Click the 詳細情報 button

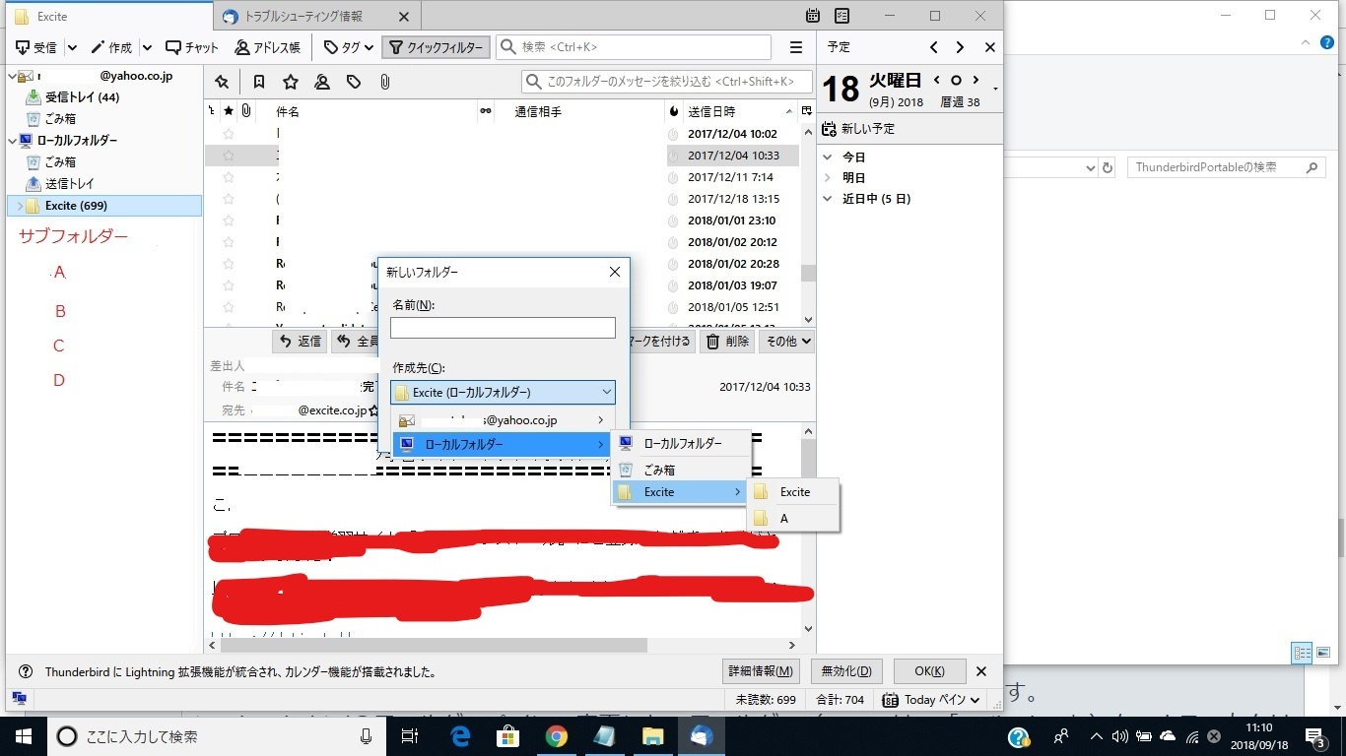pyautogui.click(x=761, y=671)
